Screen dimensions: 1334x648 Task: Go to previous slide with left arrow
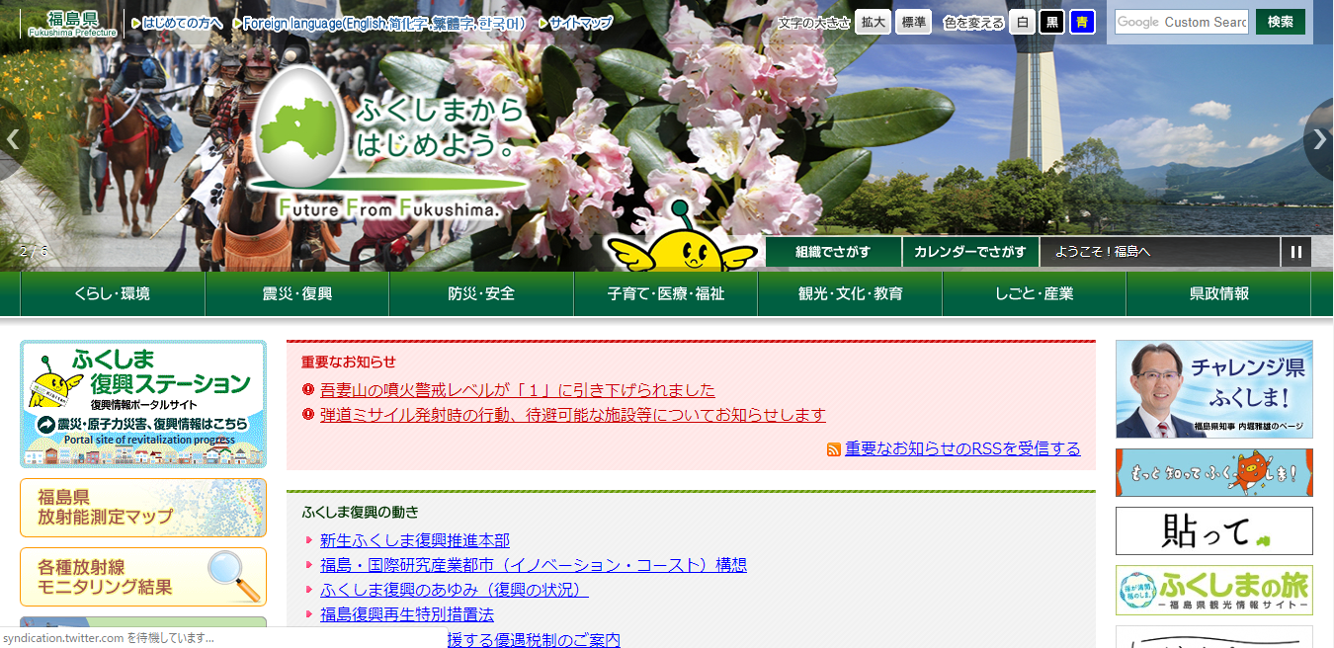[x=13, y=139]
